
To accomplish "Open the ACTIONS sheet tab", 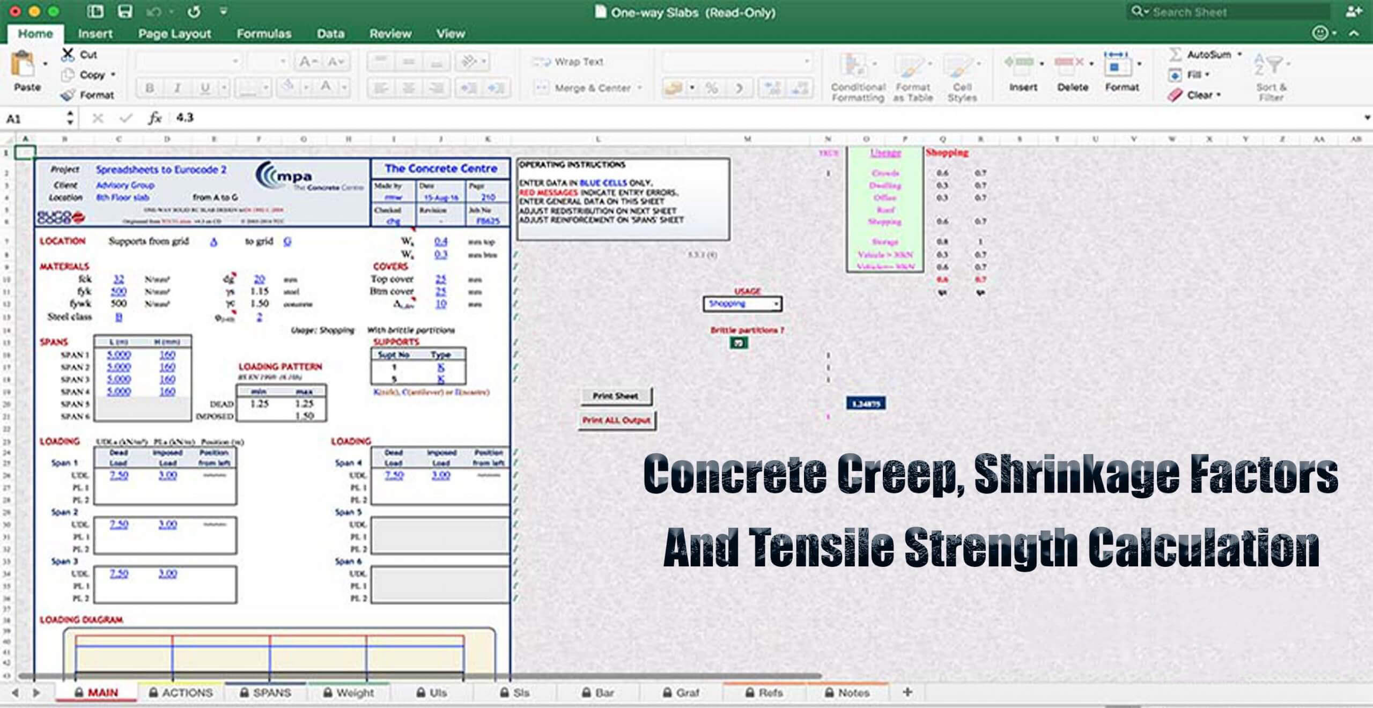I will coord(181,692).
